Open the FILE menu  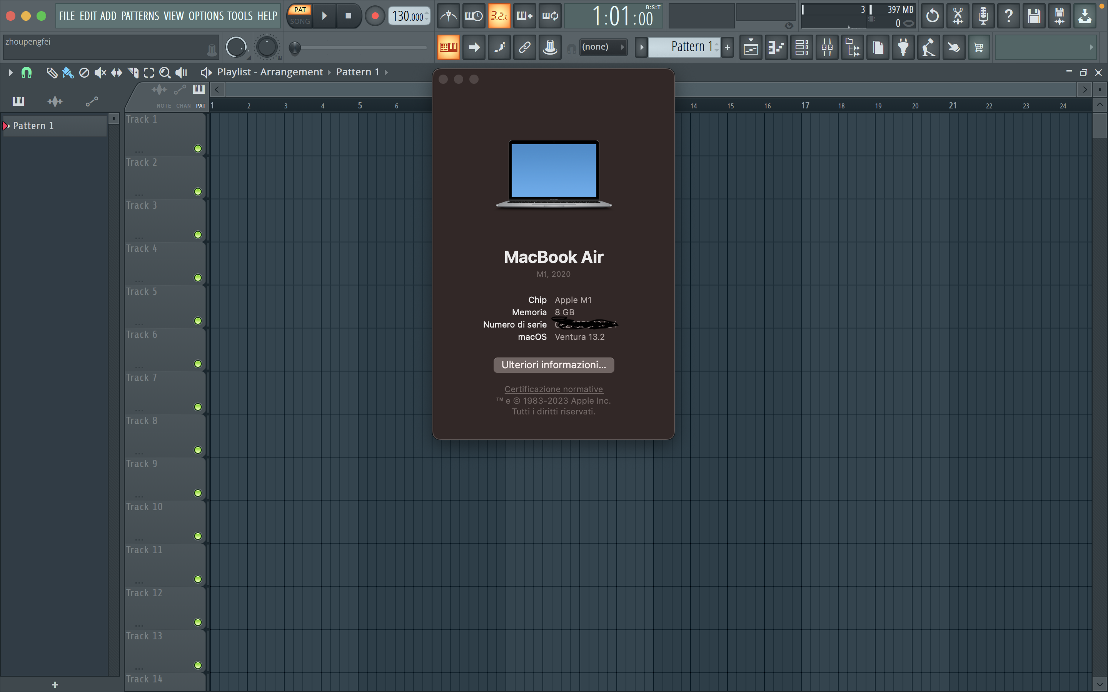pyautogui.click(x=67, y=16)
